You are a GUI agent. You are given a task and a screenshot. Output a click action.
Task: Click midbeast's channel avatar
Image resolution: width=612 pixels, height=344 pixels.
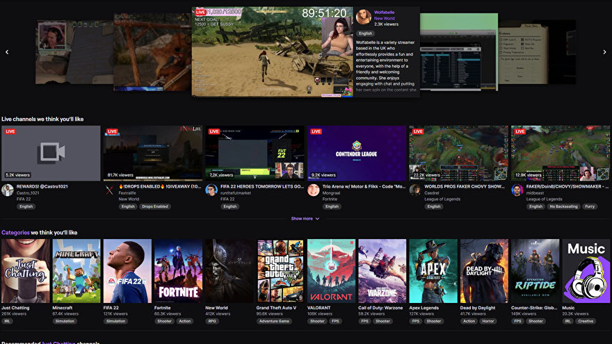(517, 190)
